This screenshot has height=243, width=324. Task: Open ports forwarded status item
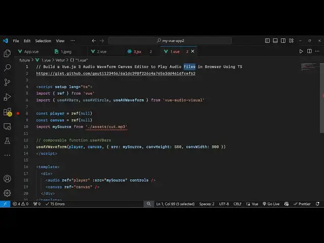pos(37,204)
